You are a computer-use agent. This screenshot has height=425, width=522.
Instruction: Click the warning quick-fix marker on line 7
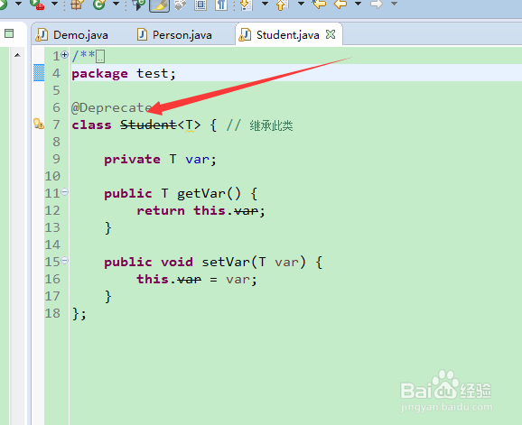click(x=39, y=124)
